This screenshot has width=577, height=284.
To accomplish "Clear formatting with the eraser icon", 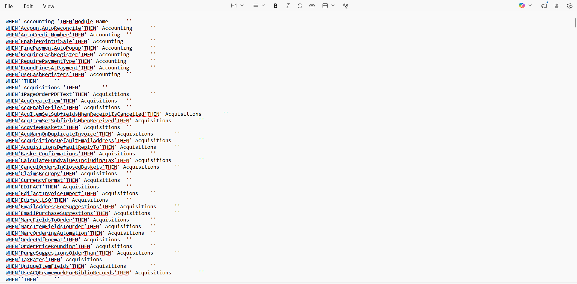I will [345, 6].
